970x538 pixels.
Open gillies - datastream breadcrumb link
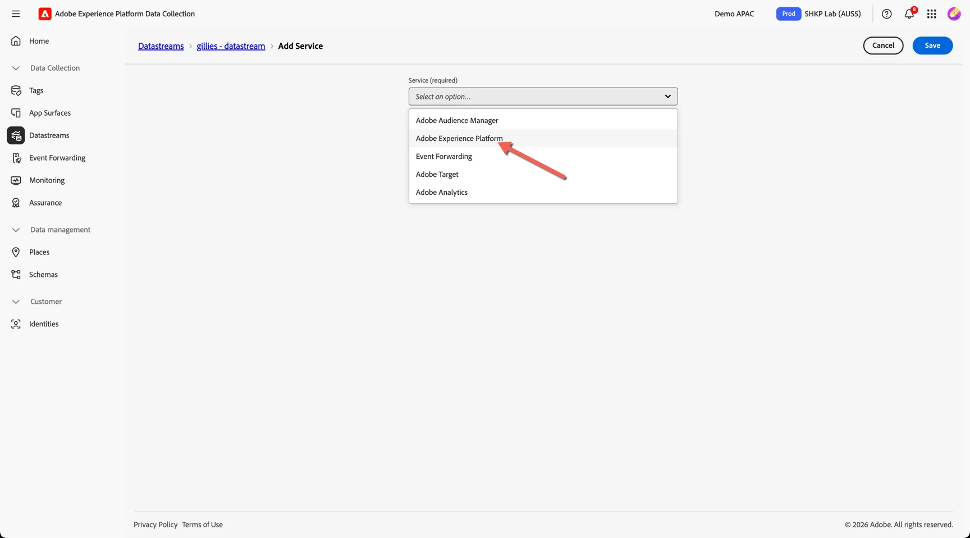click(x=231, y=46)
